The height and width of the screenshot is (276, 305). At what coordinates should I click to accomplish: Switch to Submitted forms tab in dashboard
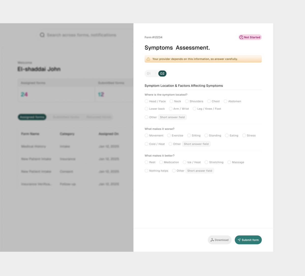click(x=66, y=117)
